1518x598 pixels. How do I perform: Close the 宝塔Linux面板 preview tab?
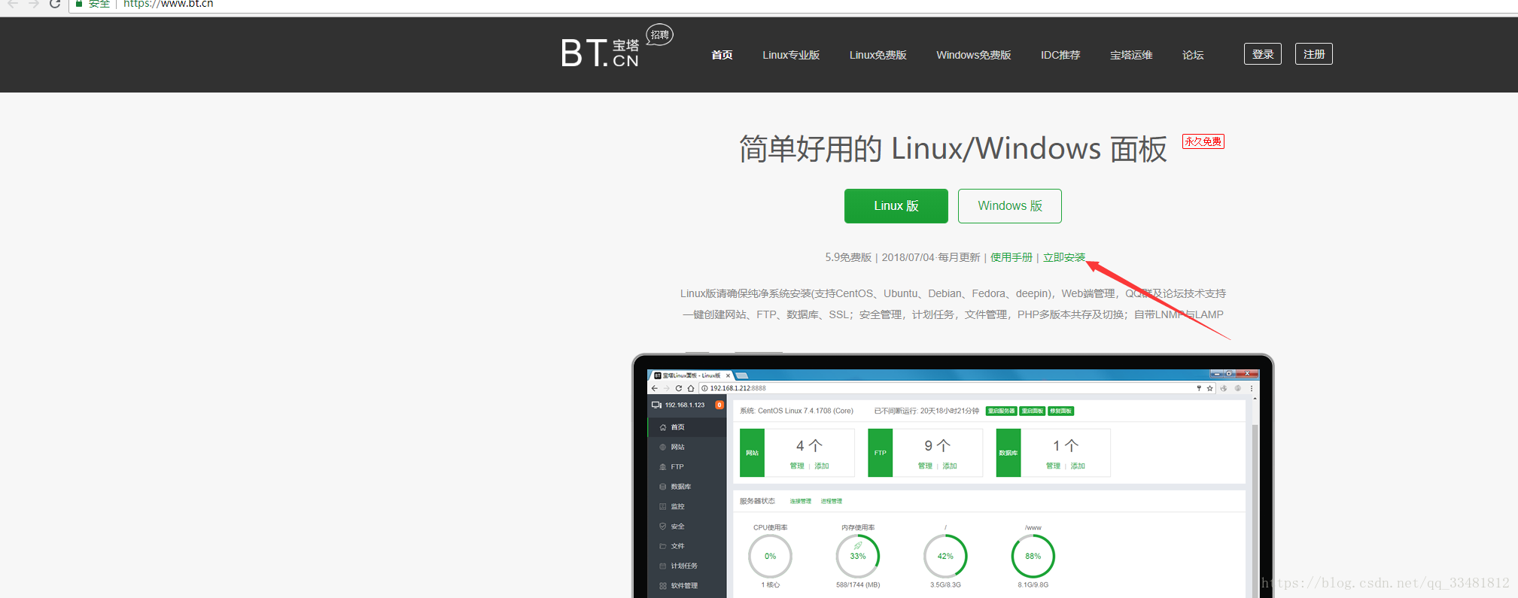[728, 375]
